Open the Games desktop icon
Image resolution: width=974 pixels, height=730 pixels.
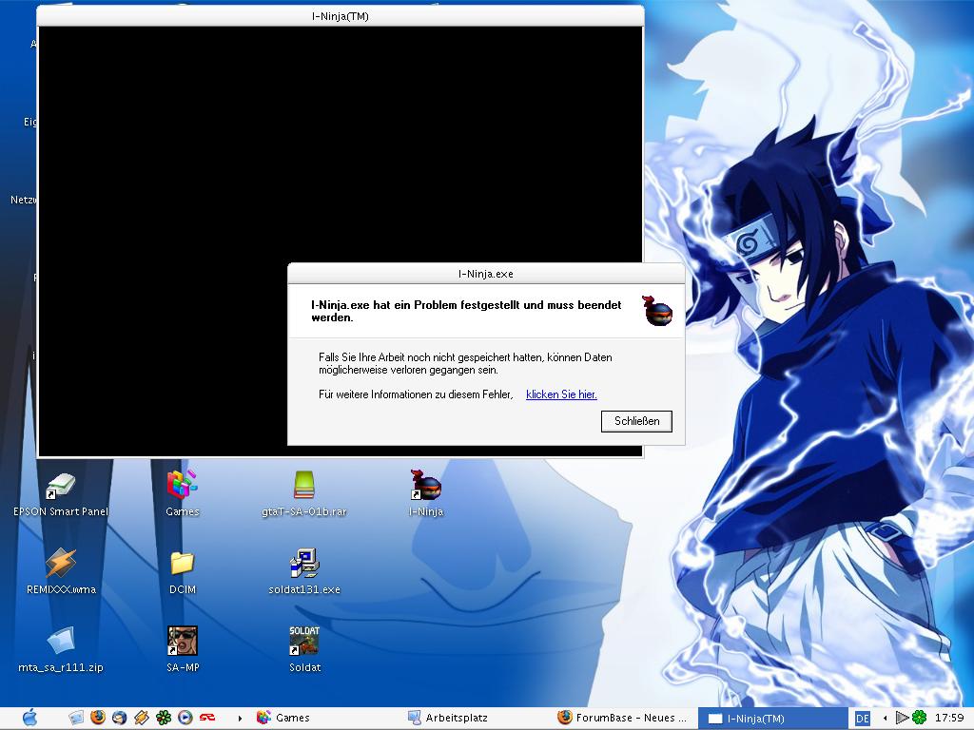click(182, 494)
